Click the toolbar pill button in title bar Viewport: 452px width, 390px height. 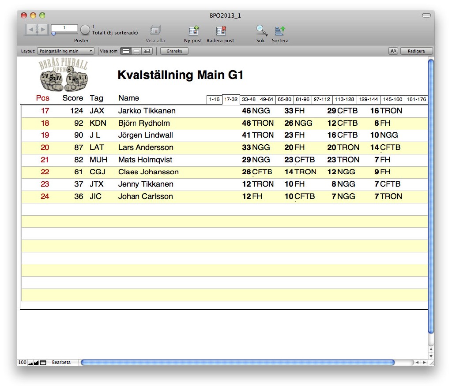coord(426,15)
